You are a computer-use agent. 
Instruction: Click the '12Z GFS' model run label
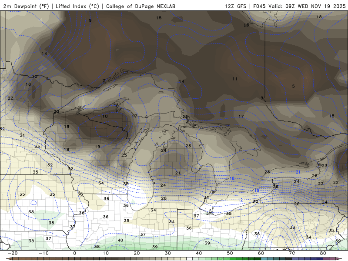point(235,6)
